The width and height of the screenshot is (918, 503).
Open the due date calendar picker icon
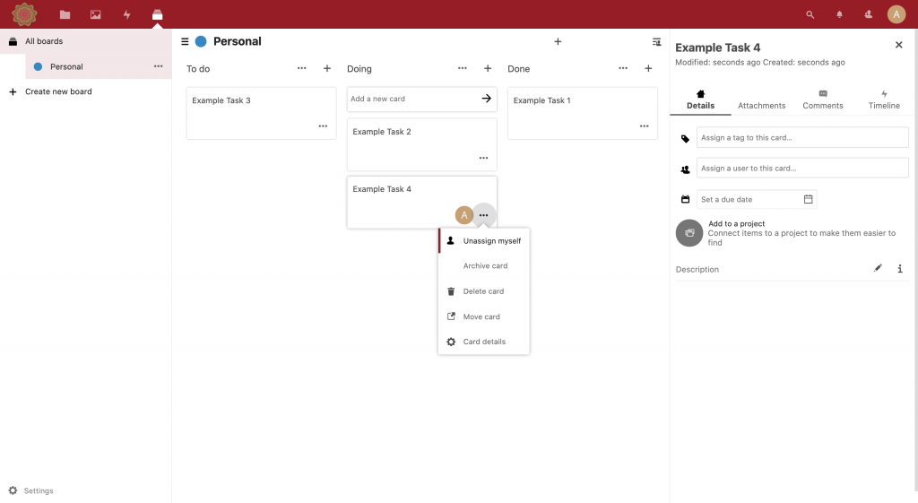(808, 199)
